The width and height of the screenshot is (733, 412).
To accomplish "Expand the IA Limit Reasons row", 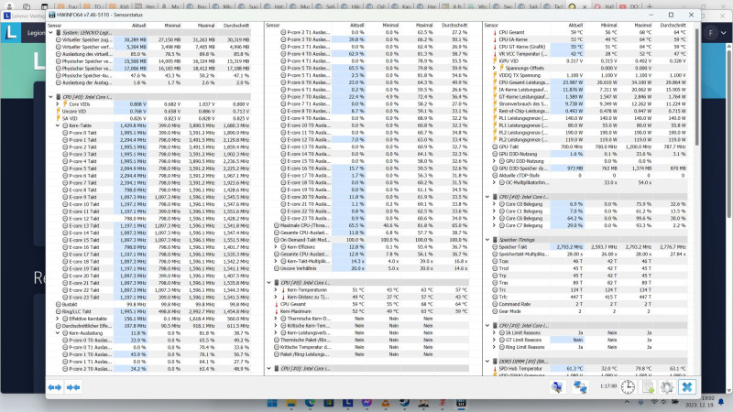I will 495,333.
